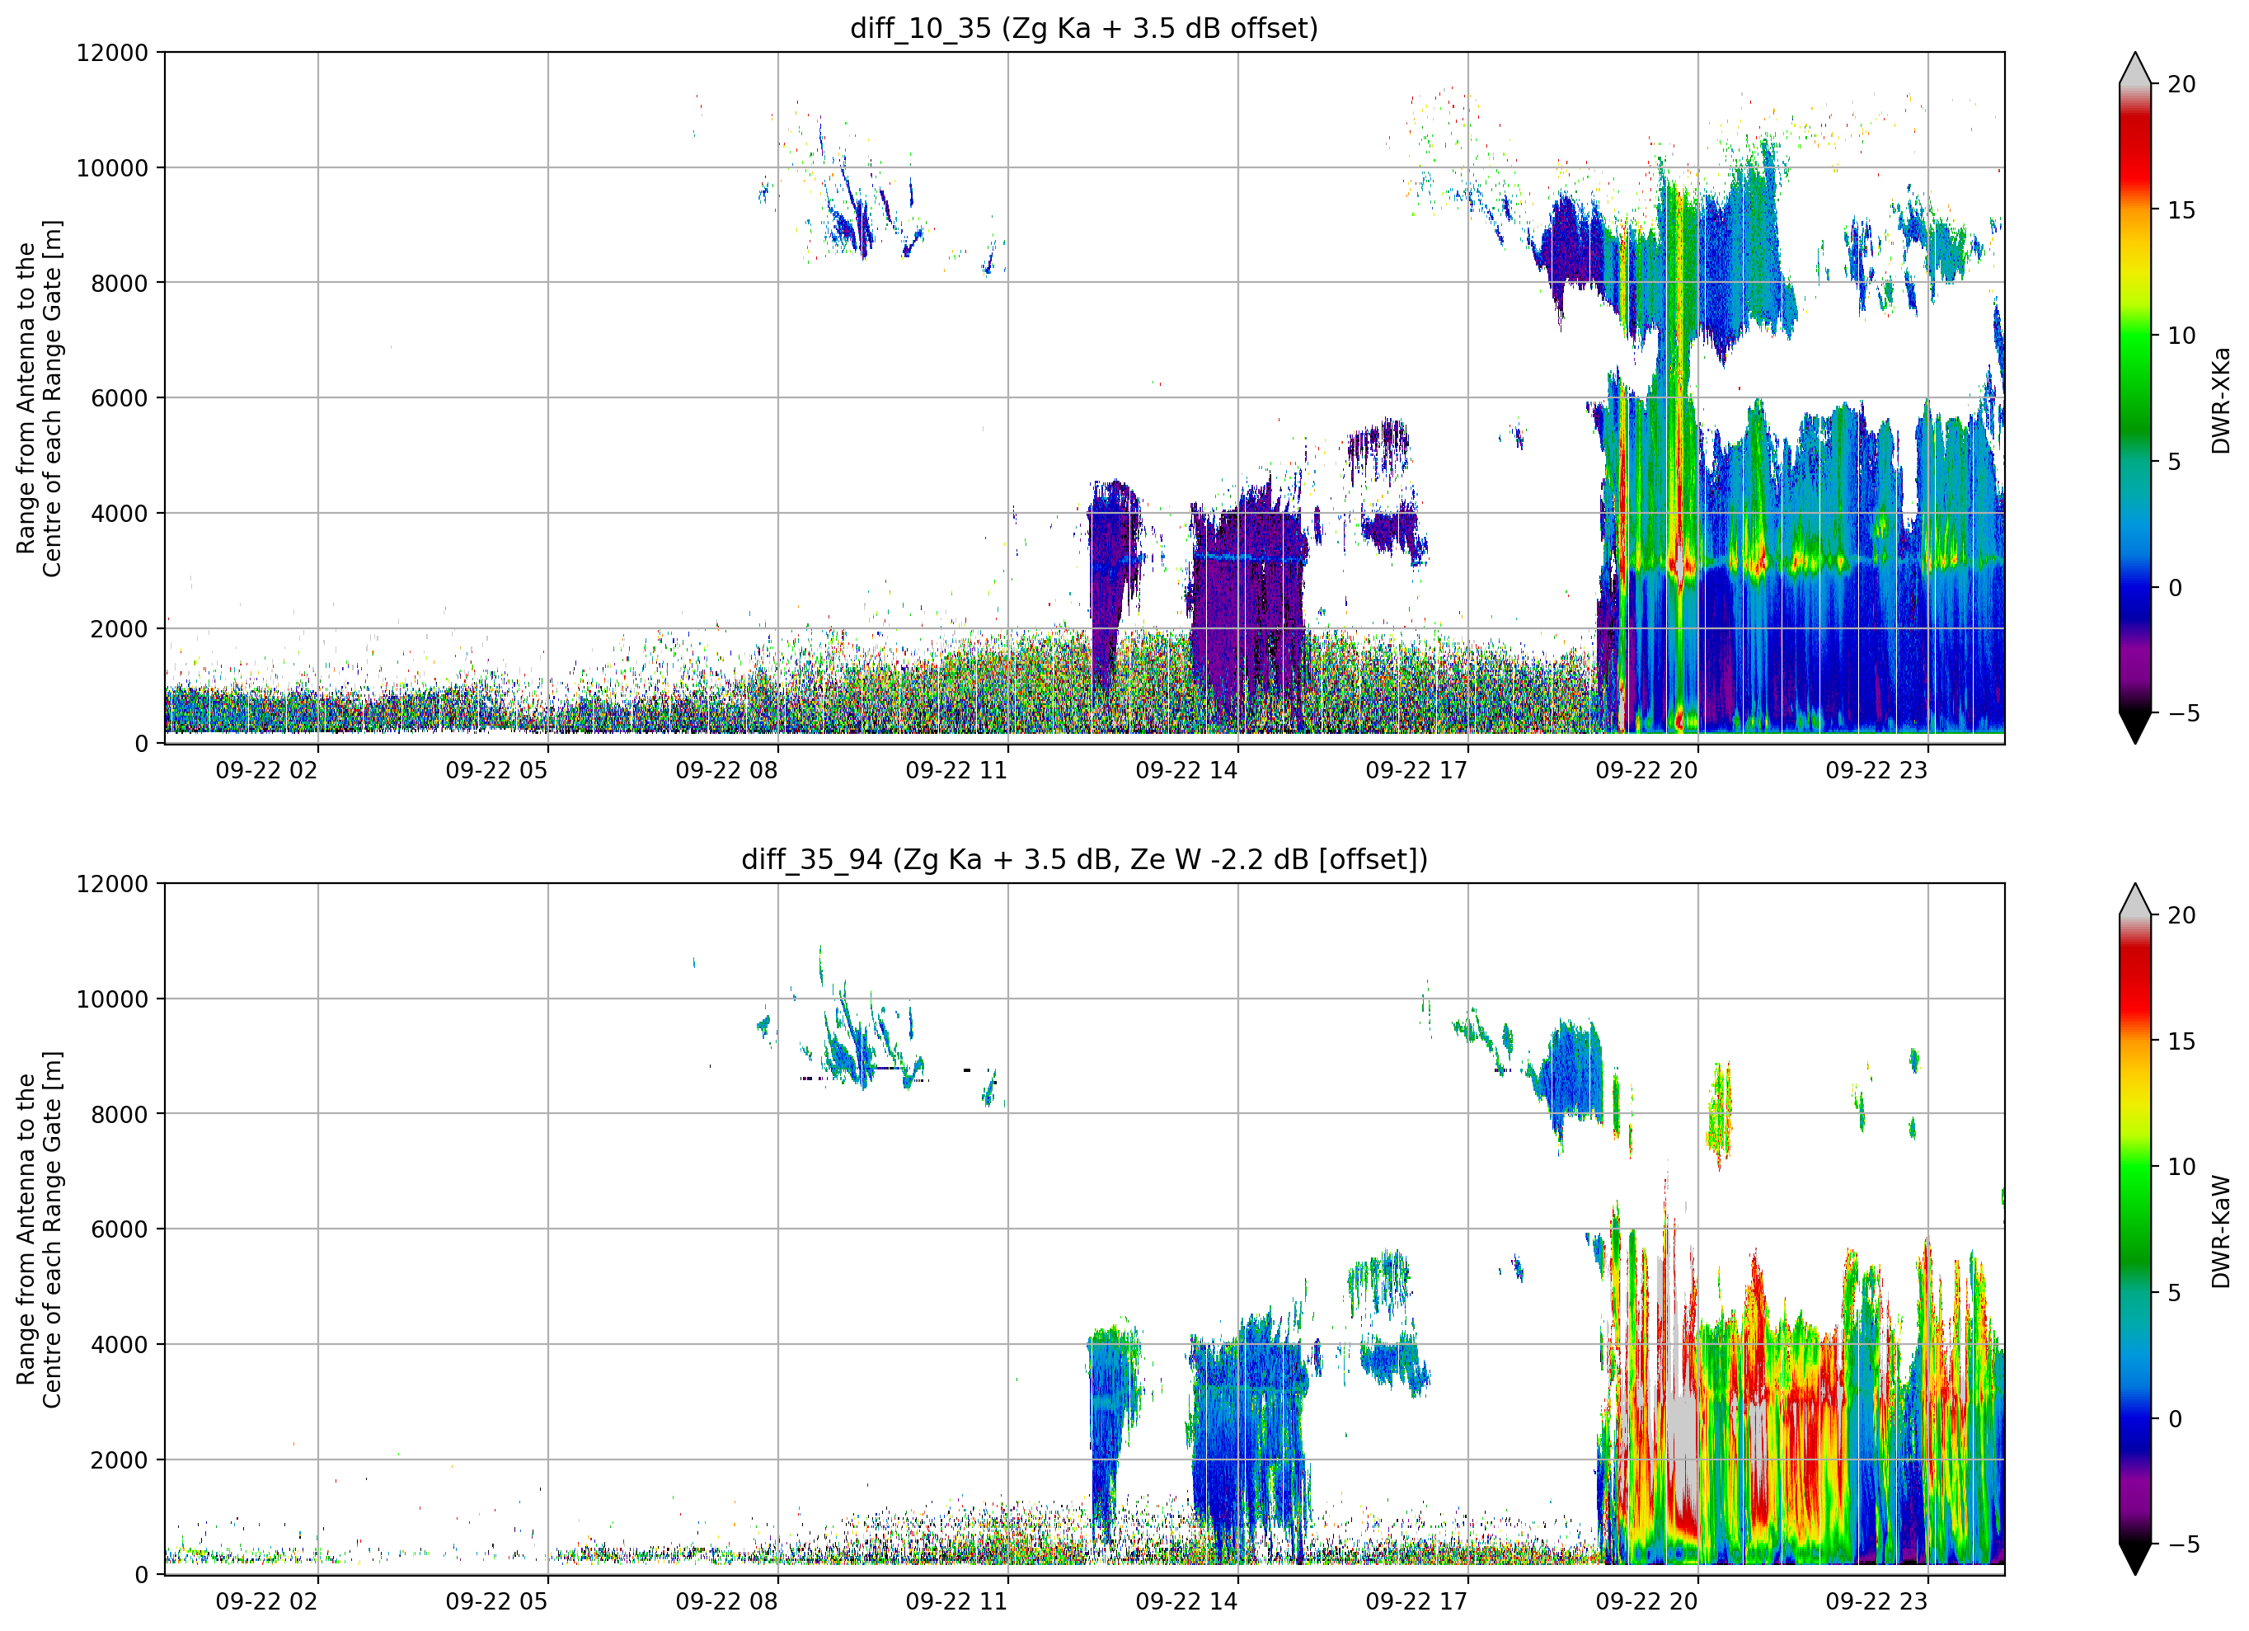Click the '09-22 02' x-tick under the bottom plot
The image size is (2249, 1631).
267,1601
